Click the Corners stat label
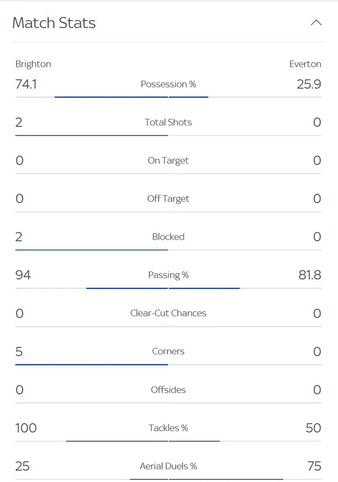The width and height of the screenshot is (338, 482). [x=168, y=351]
